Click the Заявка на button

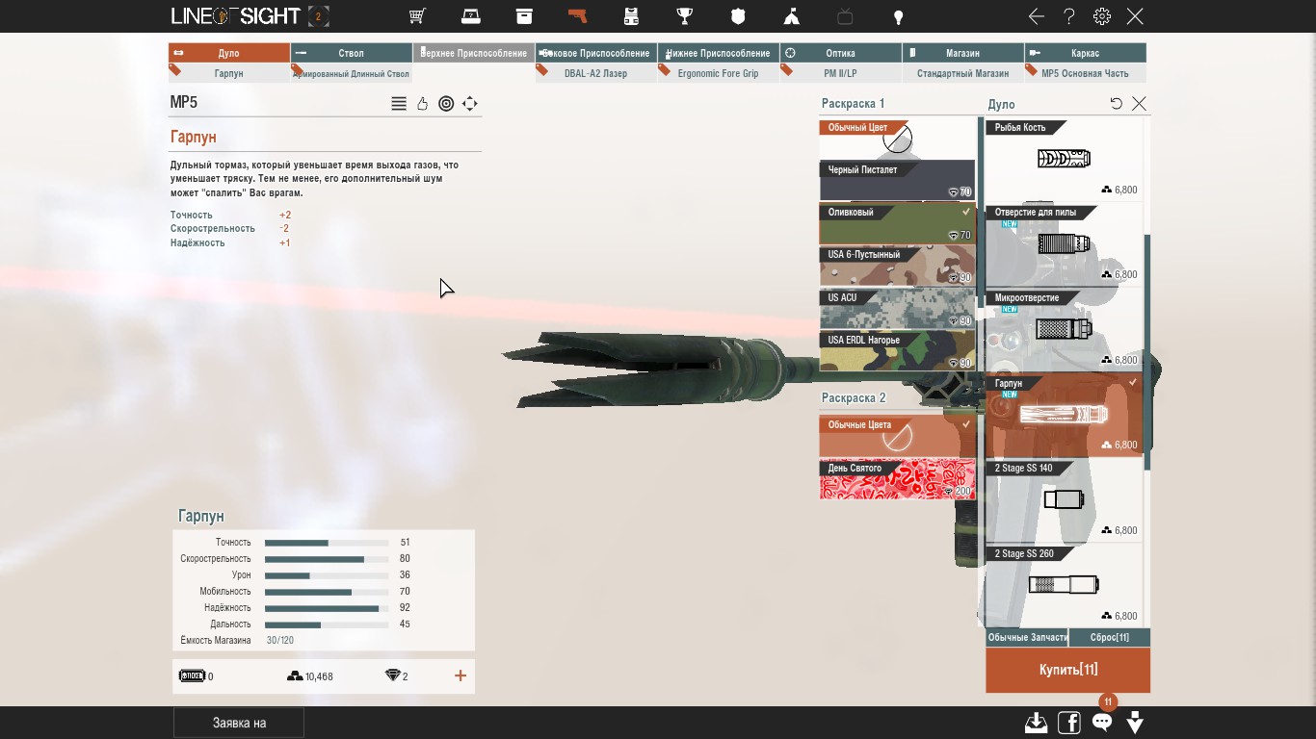click(239, 723)
